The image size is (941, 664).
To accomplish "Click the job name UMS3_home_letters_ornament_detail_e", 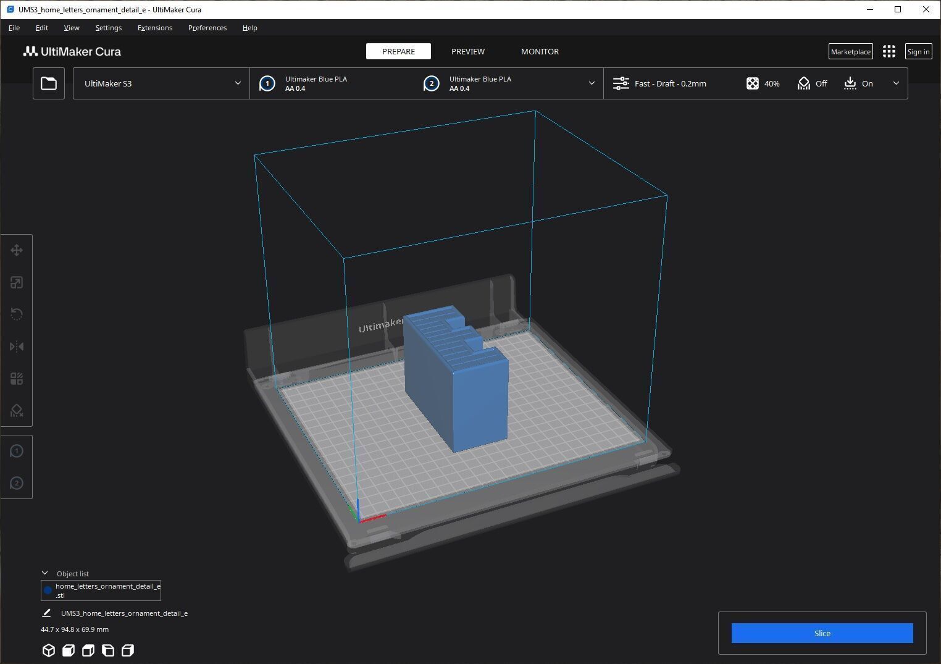I will [x=124, y=613].
